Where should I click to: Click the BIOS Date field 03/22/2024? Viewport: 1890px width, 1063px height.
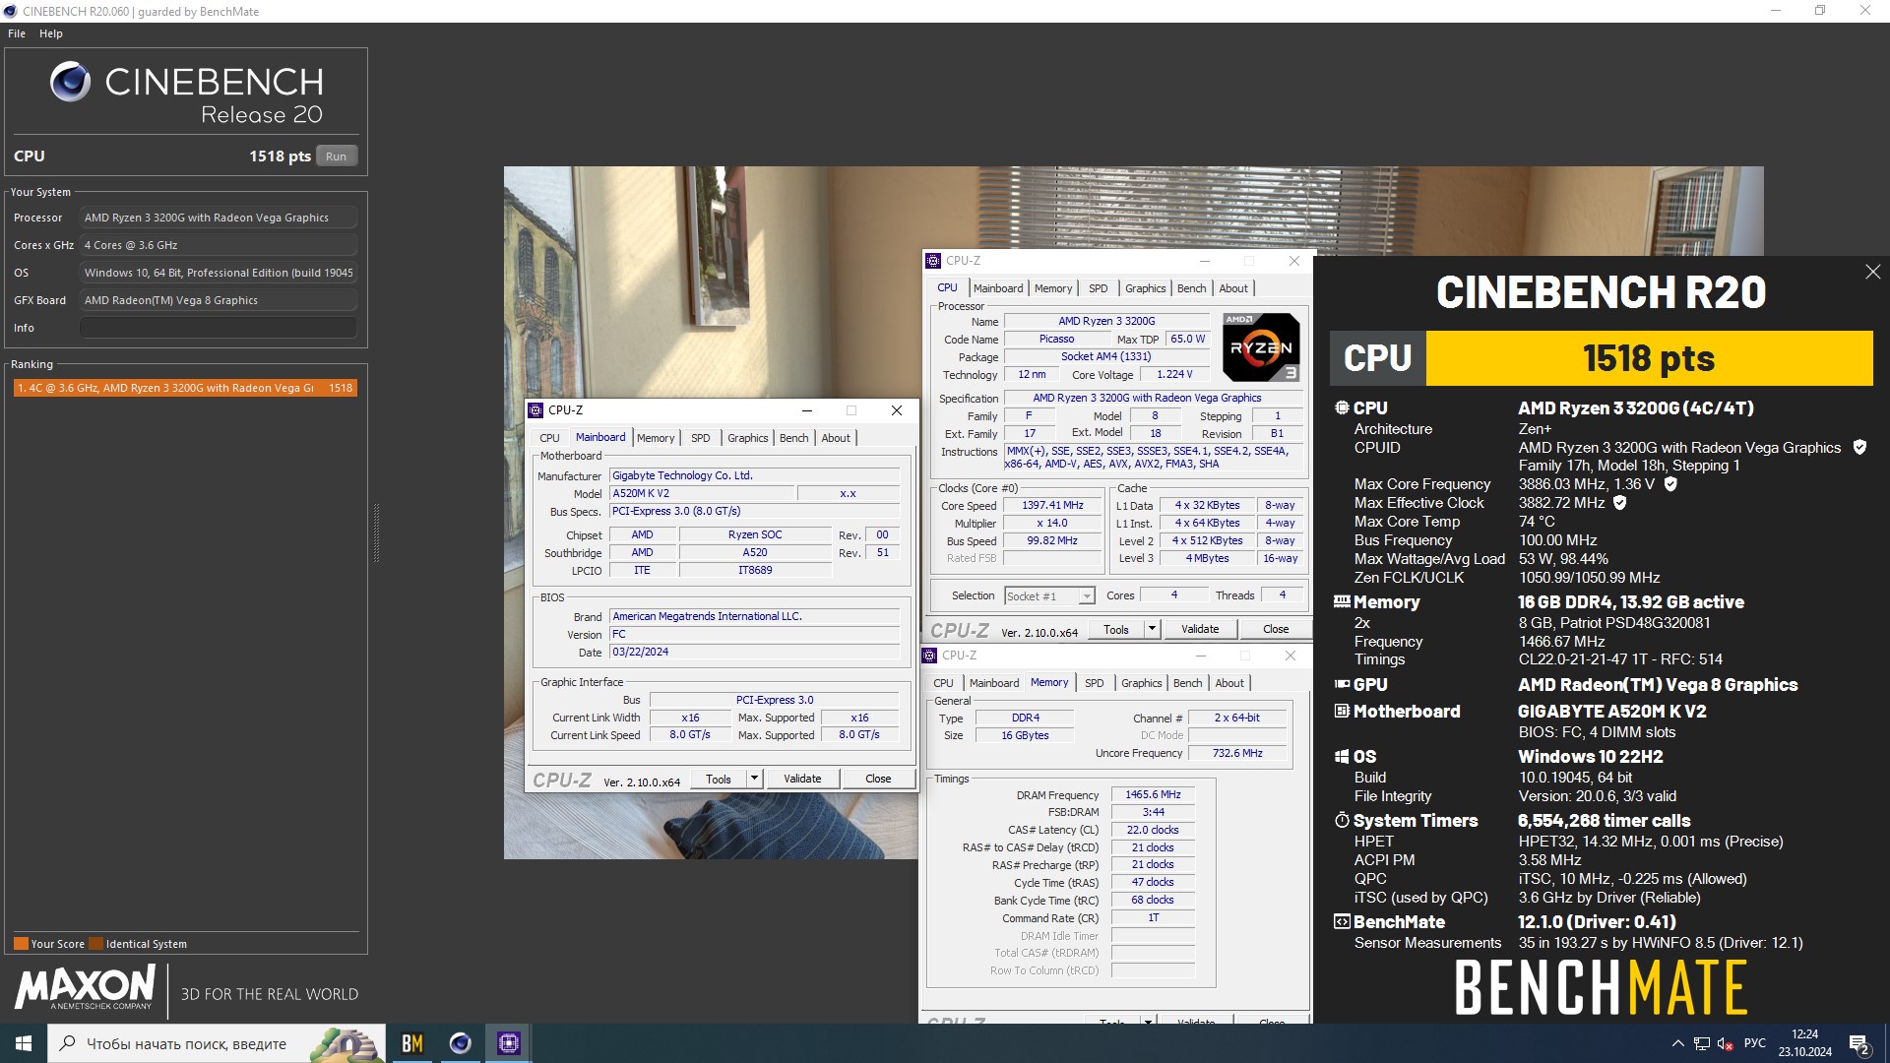[x=754, y=652]
